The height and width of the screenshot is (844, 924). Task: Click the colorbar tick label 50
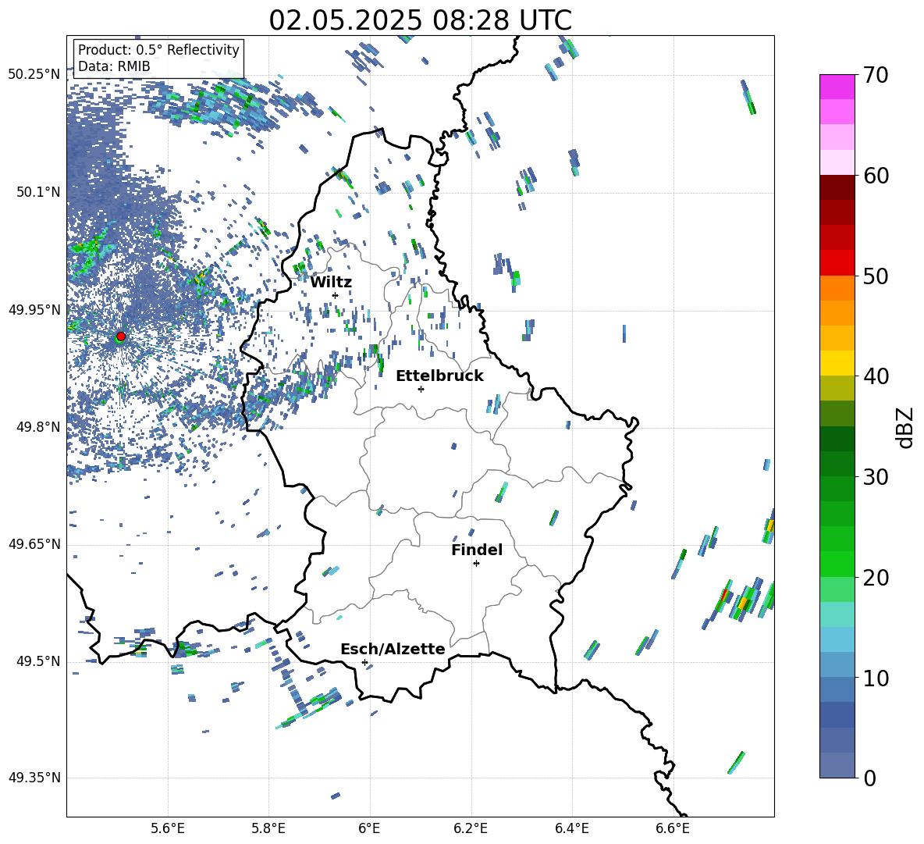tap(876, 276)
